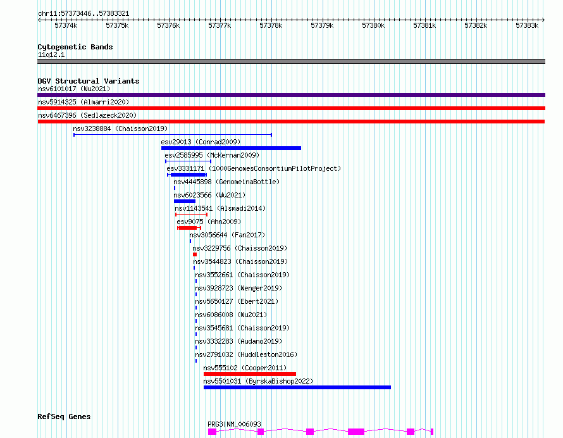Click the 57380k ruler tick label
The height and width of the screenshot is (438, 563).
coord(373,25)
